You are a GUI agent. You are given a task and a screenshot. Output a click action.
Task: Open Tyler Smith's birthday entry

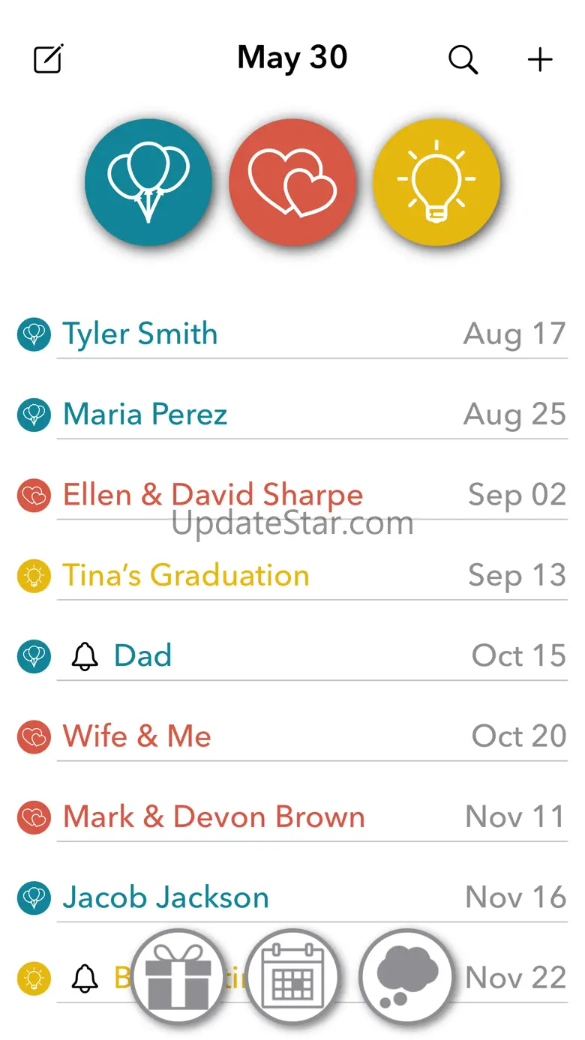[140, 334]
